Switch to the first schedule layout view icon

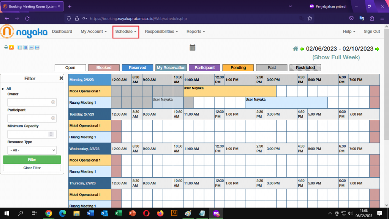(20, 48)
